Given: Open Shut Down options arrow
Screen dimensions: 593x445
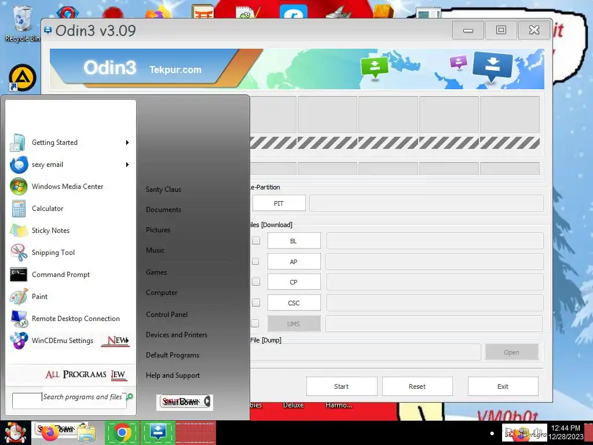Looking at the screenshot, I should (x=207, y=402).
